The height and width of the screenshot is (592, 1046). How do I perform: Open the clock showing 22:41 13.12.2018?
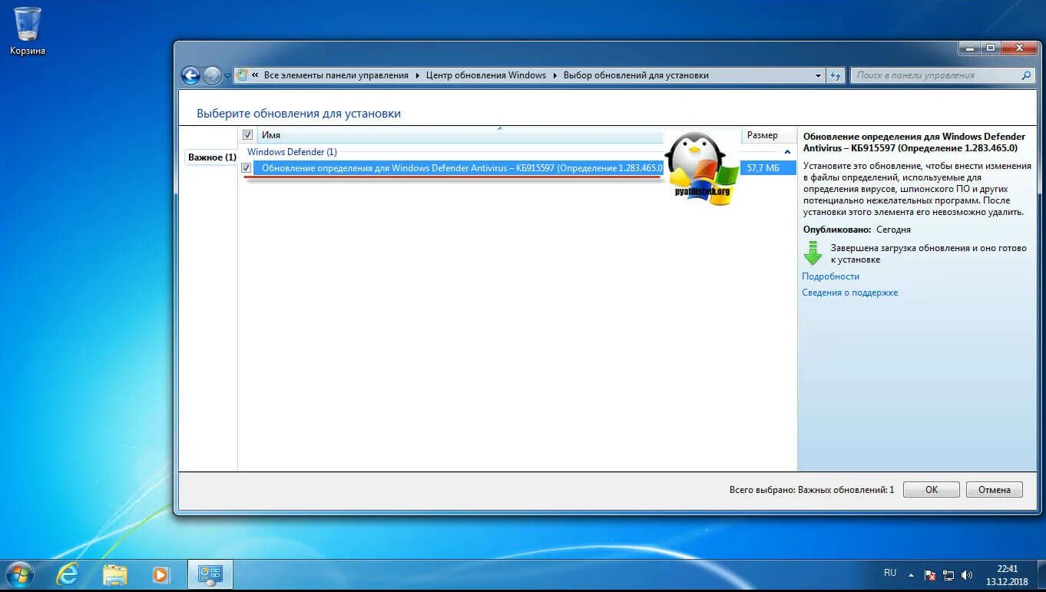(x=1007, y=575)
